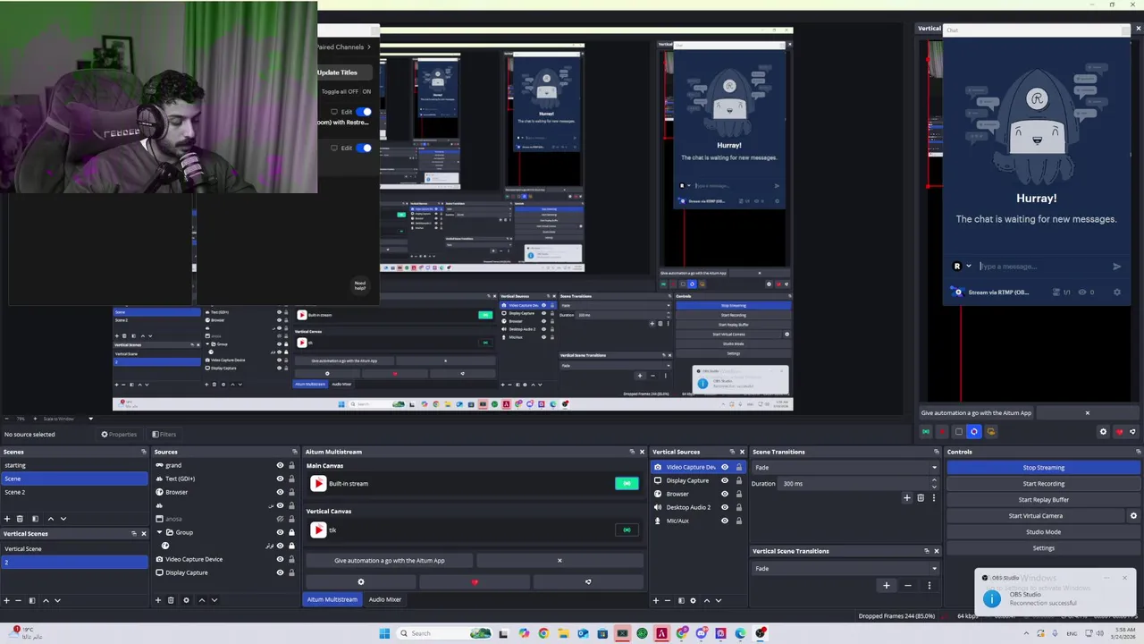Switch to the Audio Mixer tab
Screen dimensions: 1144x644
point(385,599)
